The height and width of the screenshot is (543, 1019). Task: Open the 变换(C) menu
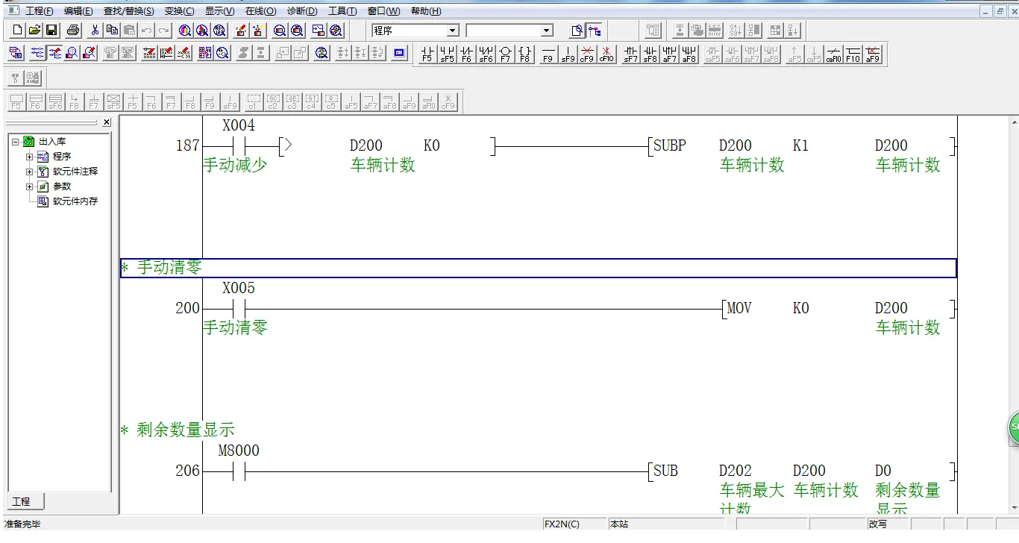coord(179,11)
